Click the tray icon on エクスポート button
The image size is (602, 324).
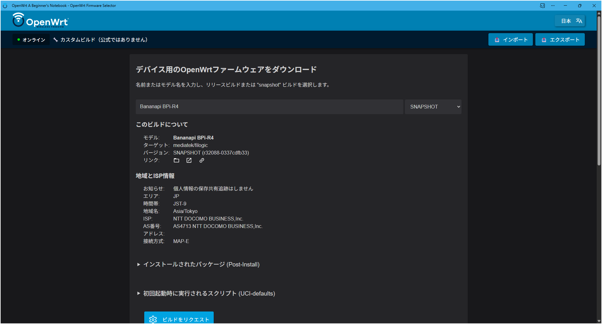(x=544, y=40)
